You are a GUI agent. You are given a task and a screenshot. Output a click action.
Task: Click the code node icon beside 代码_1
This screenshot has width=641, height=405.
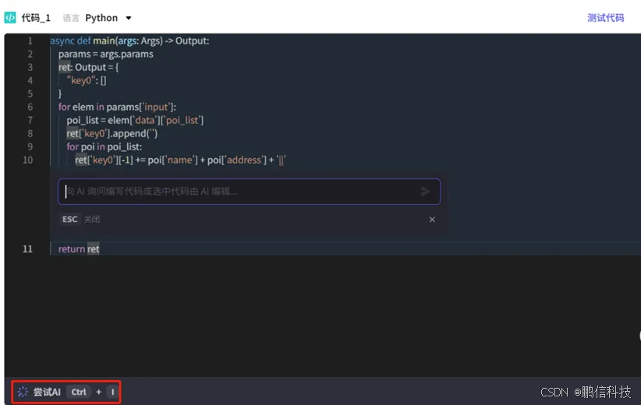coord(10,18)
